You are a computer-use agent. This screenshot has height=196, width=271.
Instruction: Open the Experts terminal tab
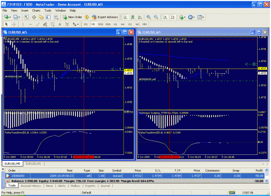[90, 186]
